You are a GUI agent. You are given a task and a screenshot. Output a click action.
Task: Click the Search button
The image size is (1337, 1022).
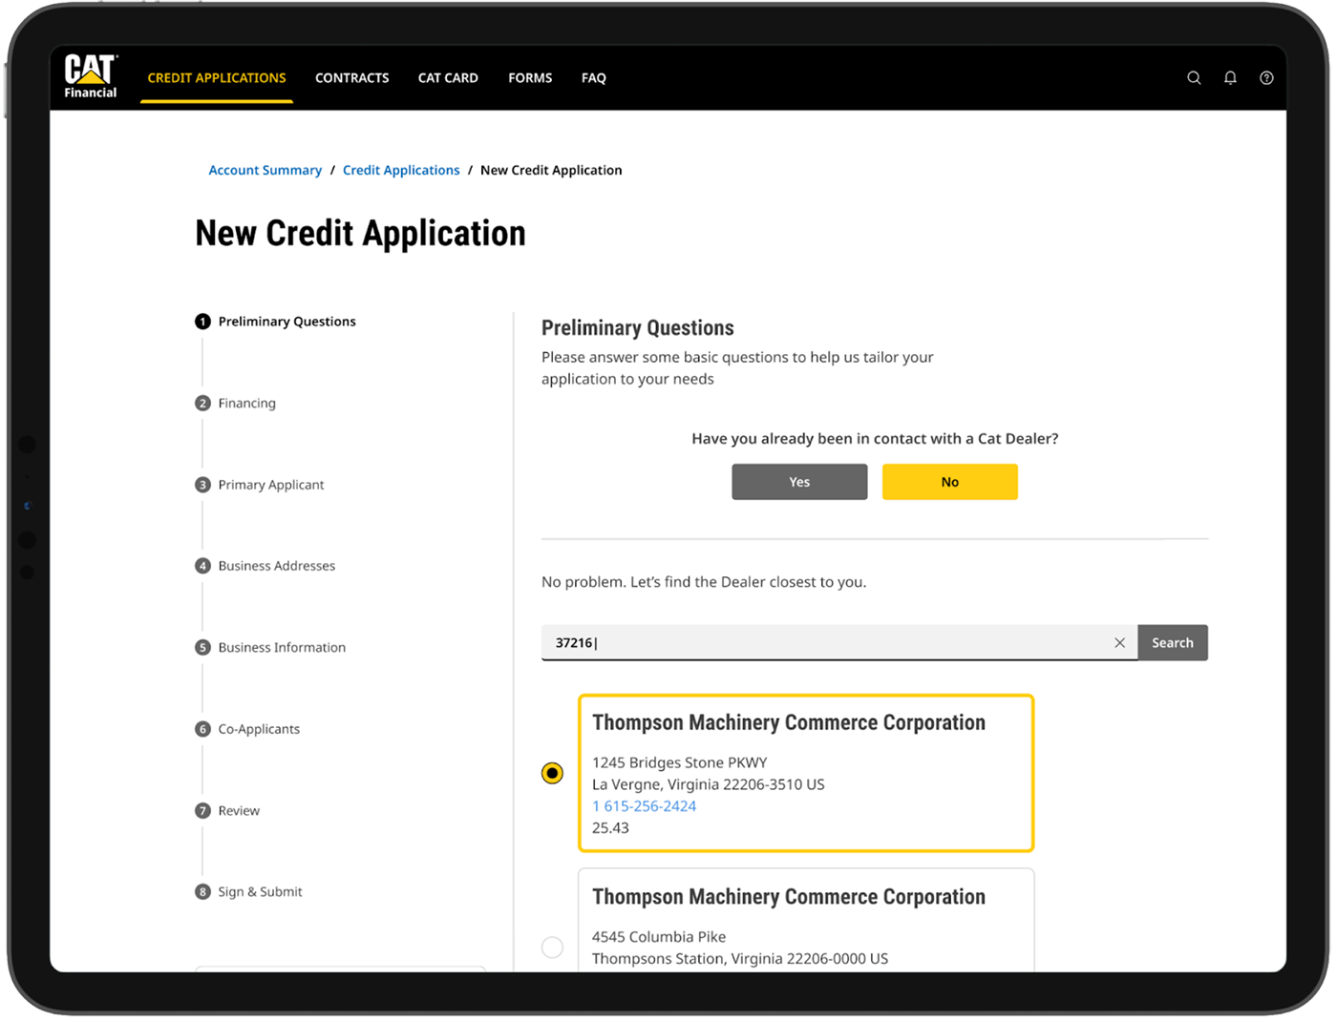pyautogui.click(x=1173, y=643)
